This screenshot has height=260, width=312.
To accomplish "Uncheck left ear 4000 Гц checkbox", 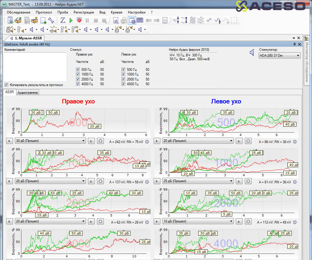I will (x=123, y=84).
